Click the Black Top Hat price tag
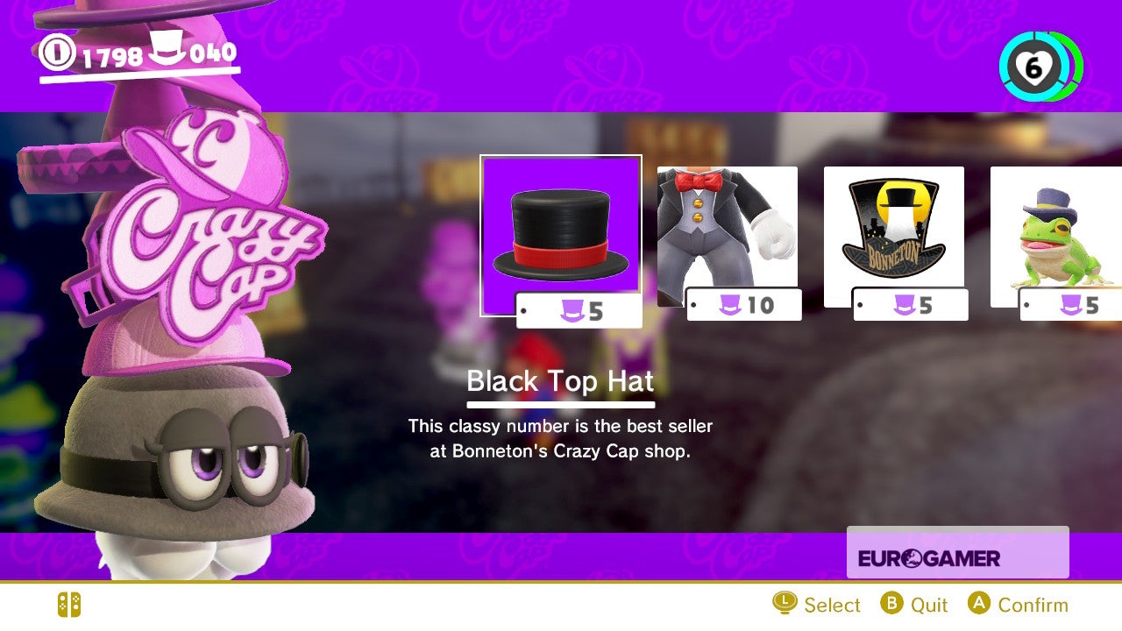Viewport: 1122px width, 631px height. coord(579,310)
